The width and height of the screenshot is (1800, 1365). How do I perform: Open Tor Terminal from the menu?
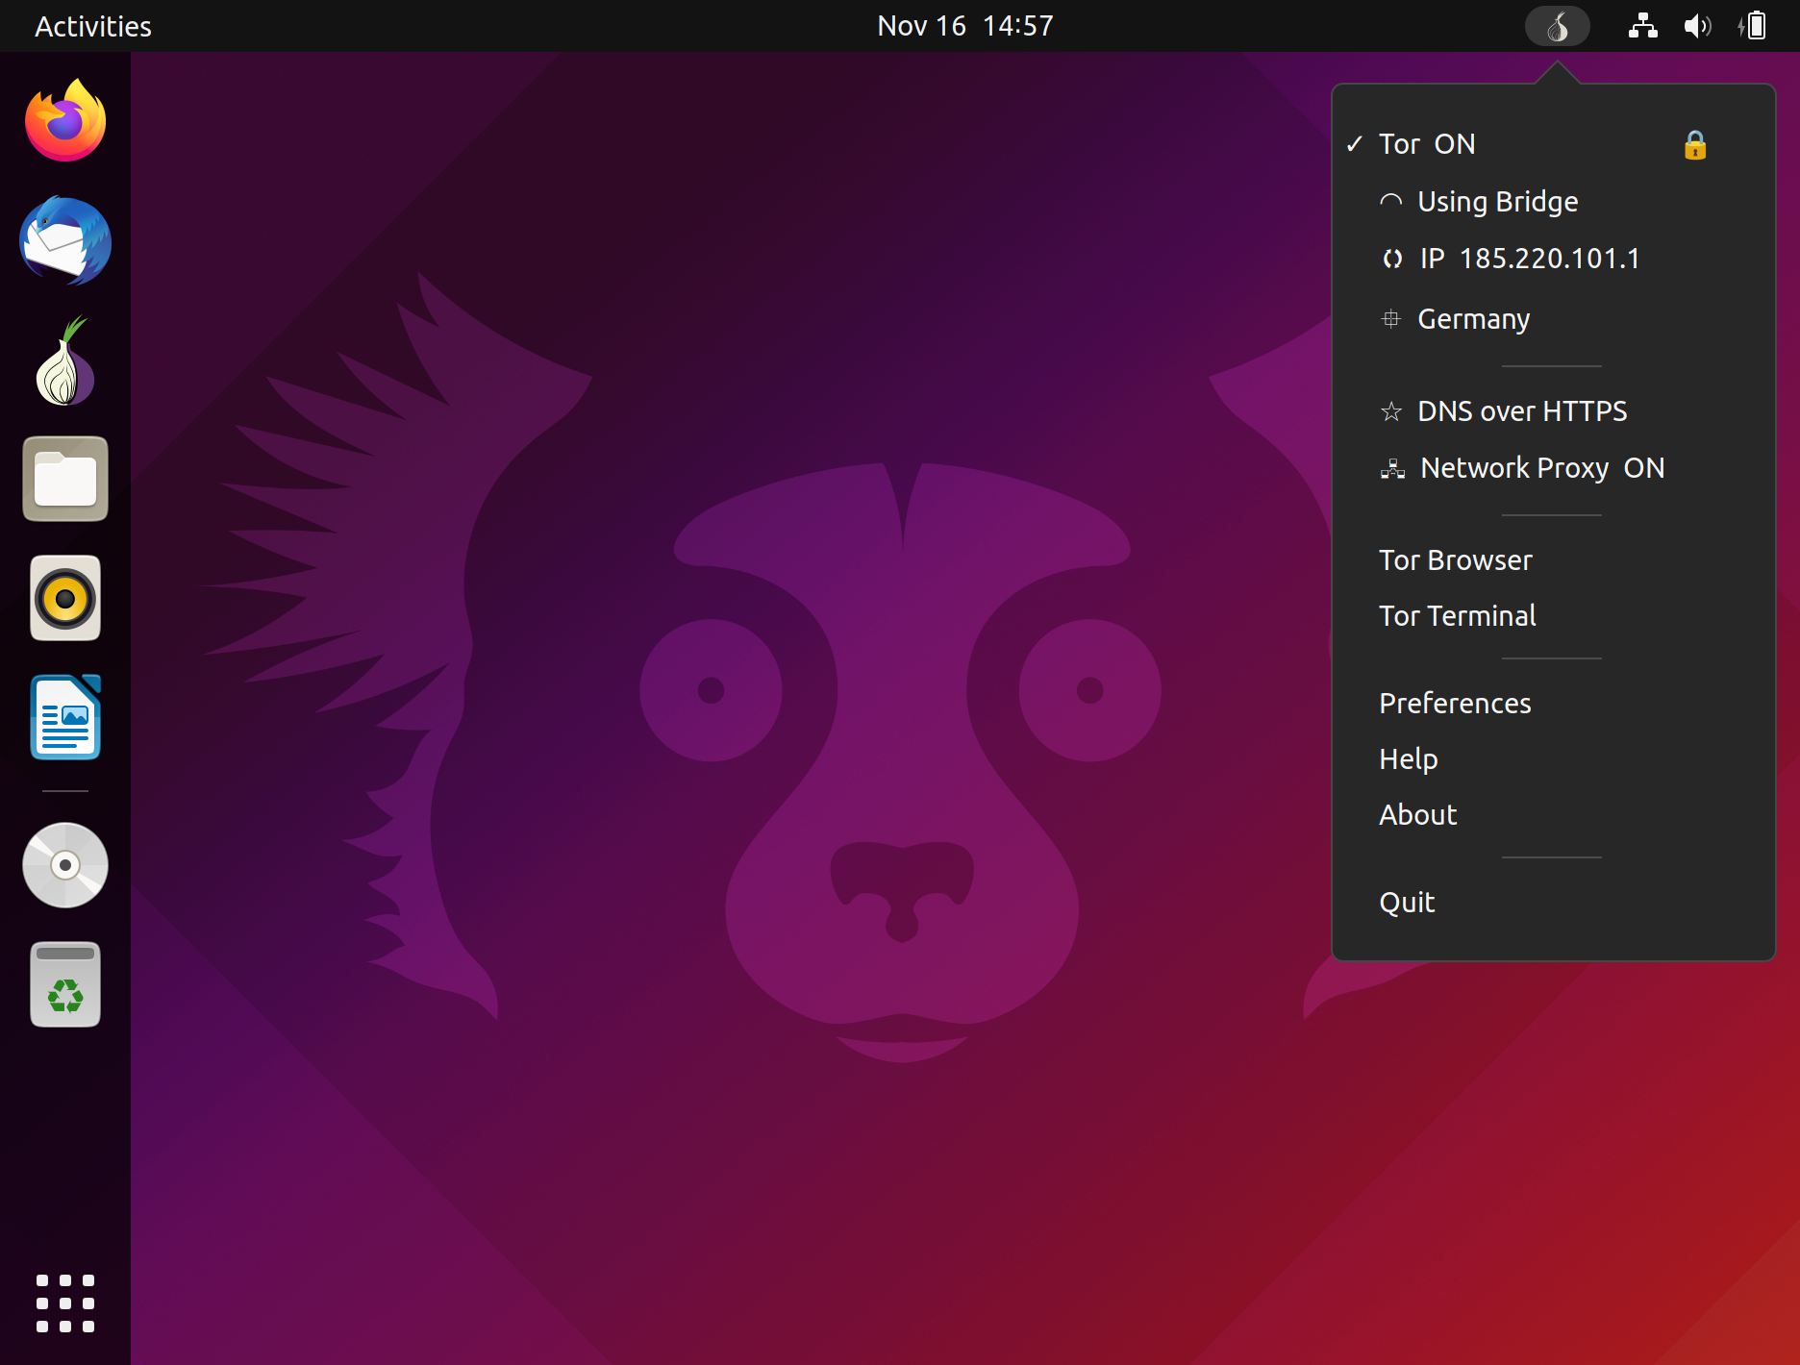[x=1554, y=616]
